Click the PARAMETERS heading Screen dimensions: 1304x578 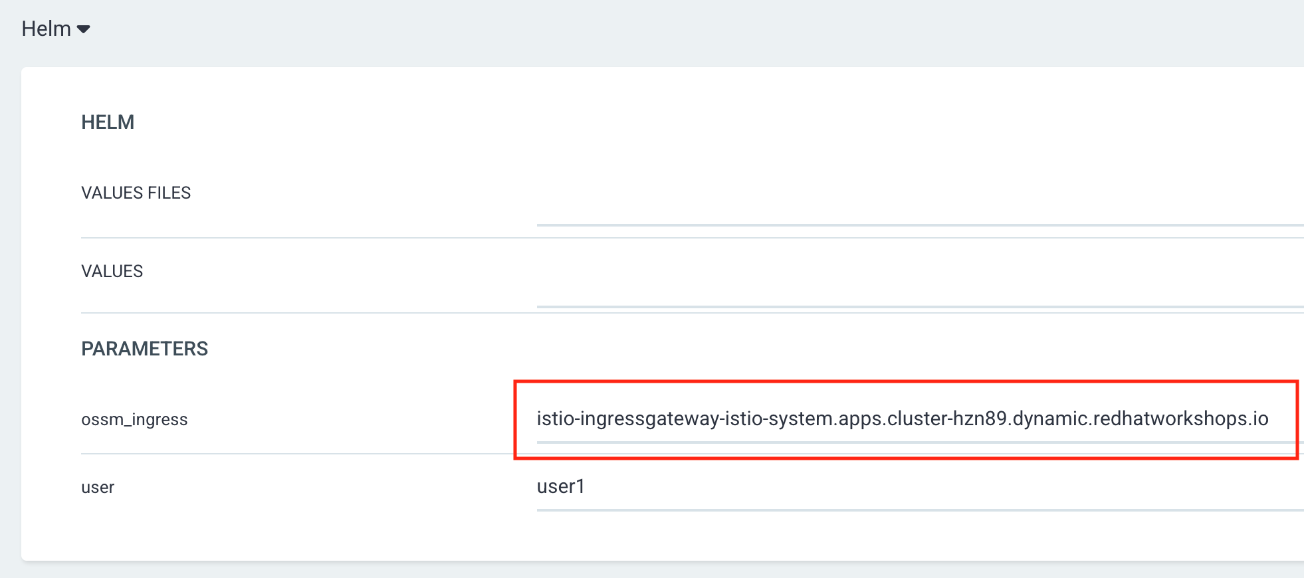click(x=144, y=349)
